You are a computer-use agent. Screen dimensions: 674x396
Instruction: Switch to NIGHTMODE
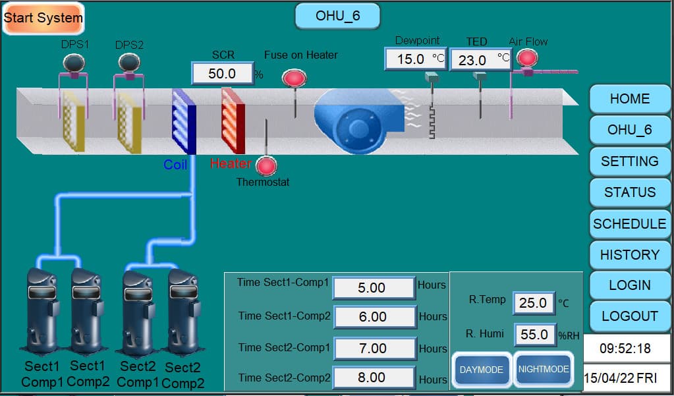tap(544, 369)
